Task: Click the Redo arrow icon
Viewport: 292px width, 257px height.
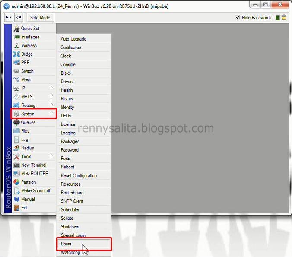Action: 19,18
